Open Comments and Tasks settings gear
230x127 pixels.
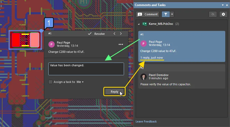[x=223, y=14]
